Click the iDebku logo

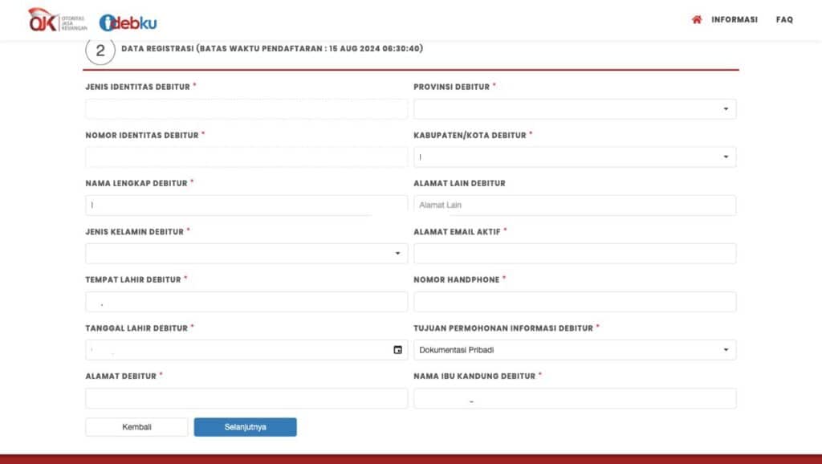(128, 22)
